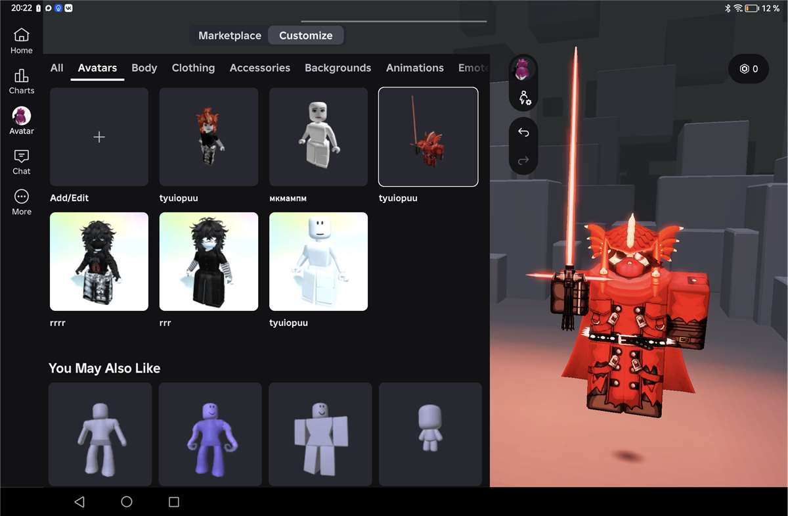Select the Avatars category tab
The height and width of the screenshot is (516, 788).
pyautogui.click(x=97, y=68)
